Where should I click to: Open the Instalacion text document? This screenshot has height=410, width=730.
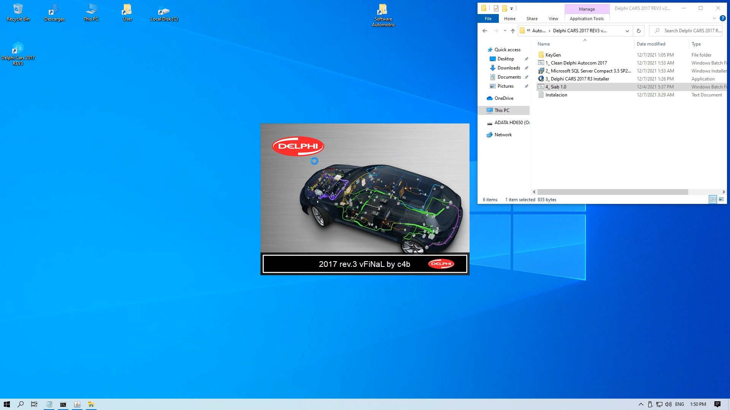coord(556,95)
